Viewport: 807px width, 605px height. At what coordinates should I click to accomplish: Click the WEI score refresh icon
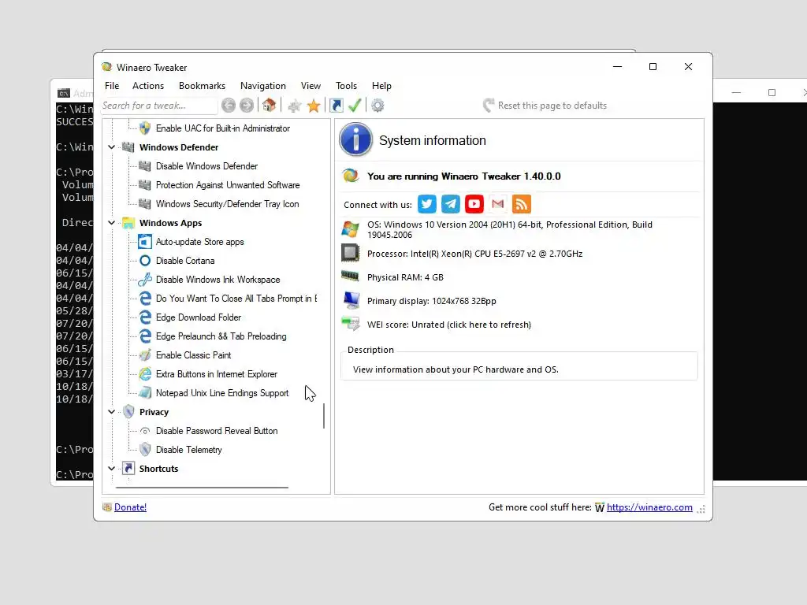click(x=351, y=324)
